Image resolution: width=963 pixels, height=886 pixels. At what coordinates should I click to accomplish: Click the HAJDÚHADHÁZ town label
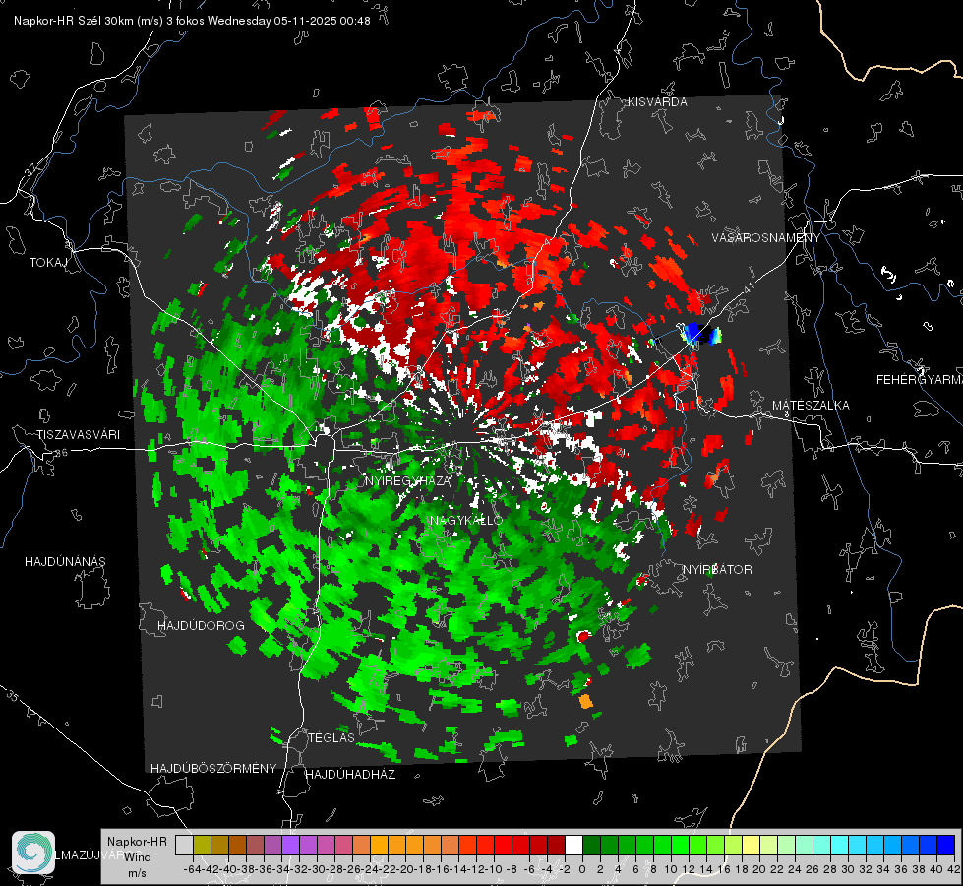pos(351,775)
